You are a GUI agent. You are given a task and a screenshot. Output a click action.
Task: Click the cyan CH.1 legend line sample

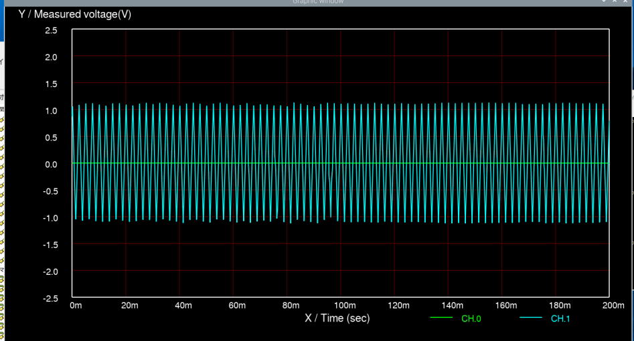coord(530,318)
